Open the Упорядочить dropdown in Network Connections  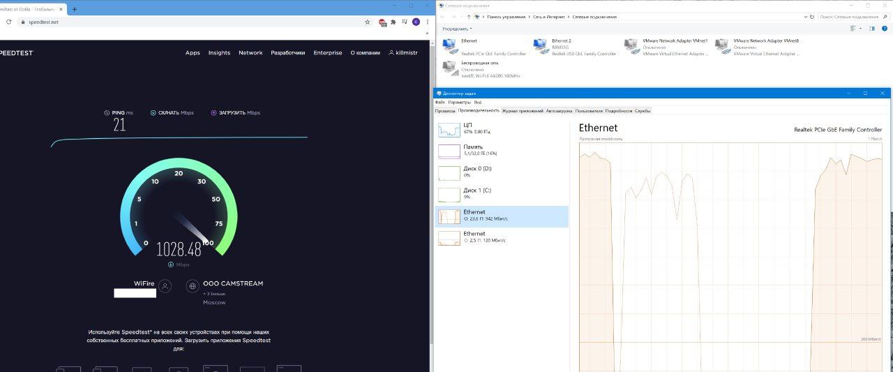457,29
